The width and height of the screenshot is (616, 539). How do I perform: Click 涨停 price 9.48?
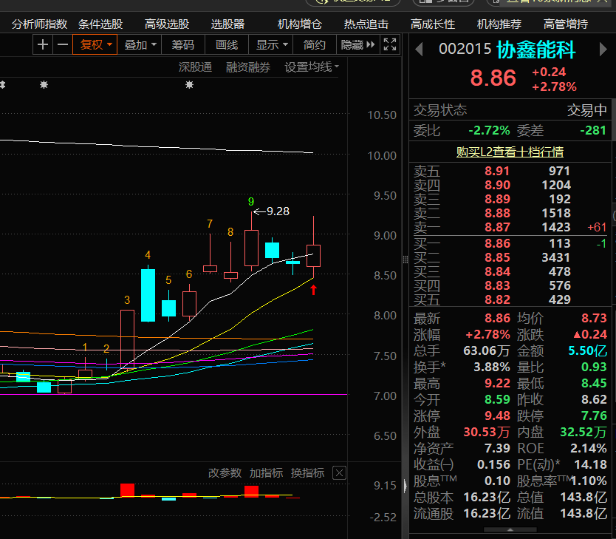pyautogui.click(x=497, y=416)
